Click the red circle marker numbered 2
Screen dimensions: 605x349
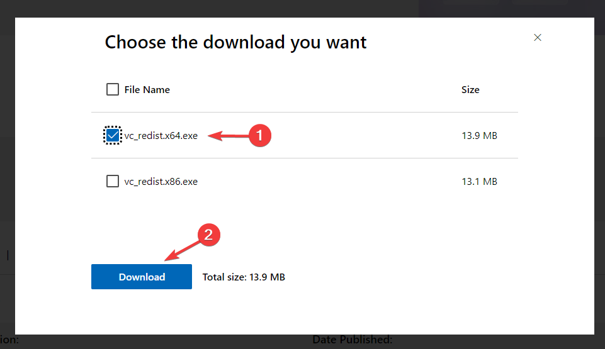[209, 236]
